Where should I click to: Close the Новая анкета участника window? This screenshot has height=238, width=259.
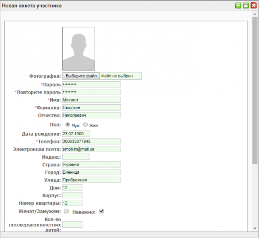(x=253, y=6)
